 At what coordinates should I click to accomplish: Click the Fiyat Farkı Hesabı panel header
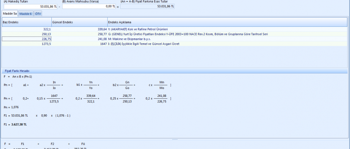[x=17, y=71]
